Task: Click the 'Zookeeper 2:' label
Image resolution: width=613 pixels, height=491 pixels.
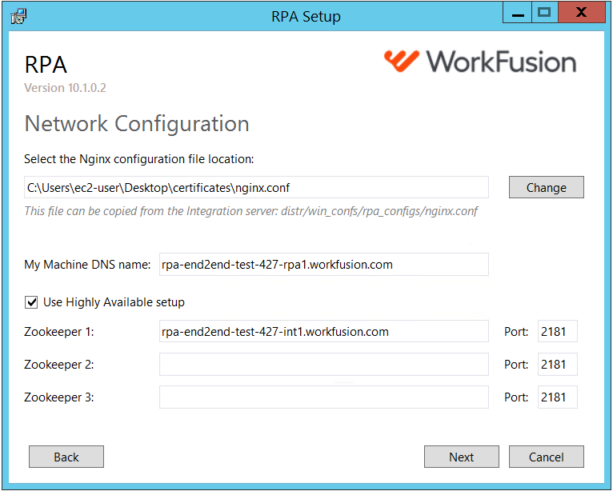Action: tap(59, 365)
